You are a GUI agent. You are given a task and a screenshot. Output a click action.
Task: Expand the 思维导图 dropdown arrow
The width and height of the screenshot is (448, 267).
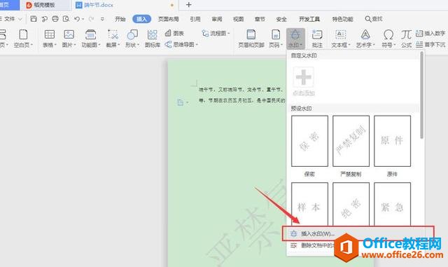point(197,45)
